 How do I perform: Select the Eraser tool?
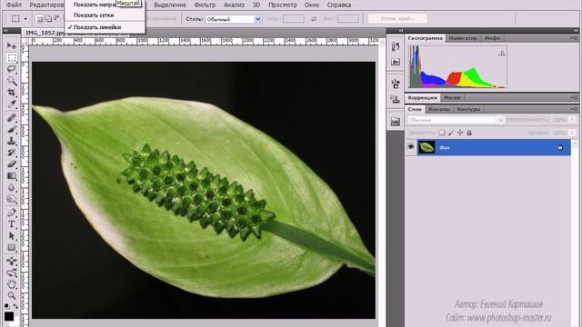point(12,163)
